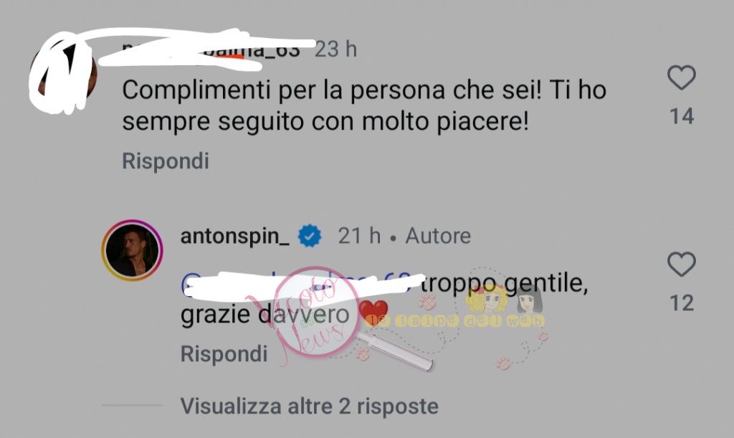Image resolution: width=734 pixels, height=438 pixels.
Task: Select the 'troppo gentile, grazie davvero' reply text
Action: pos(384,298)
